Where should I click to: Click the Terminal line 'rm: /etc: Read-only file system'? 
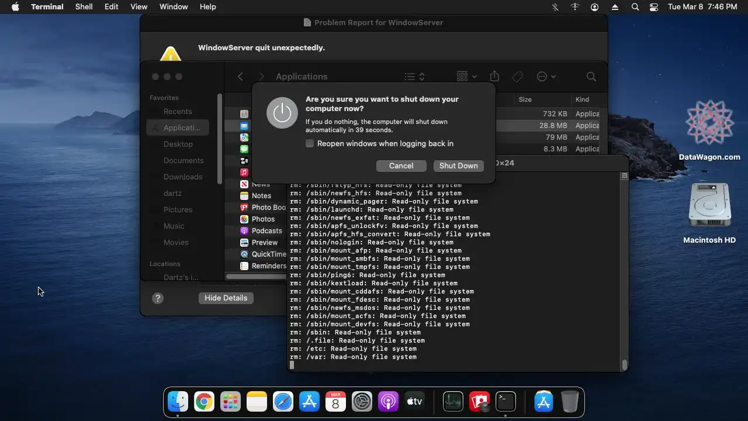click(353, 348)
